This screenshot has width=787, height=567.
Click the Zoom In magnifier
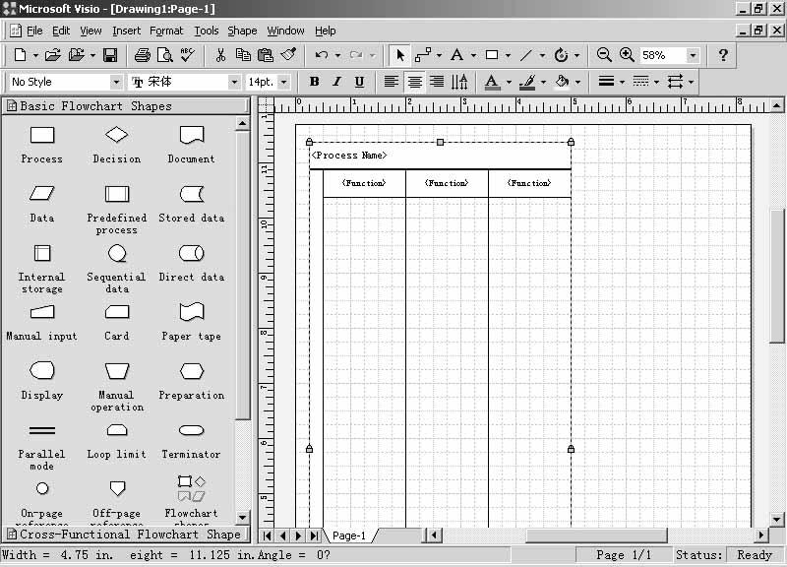pos(627,56)
